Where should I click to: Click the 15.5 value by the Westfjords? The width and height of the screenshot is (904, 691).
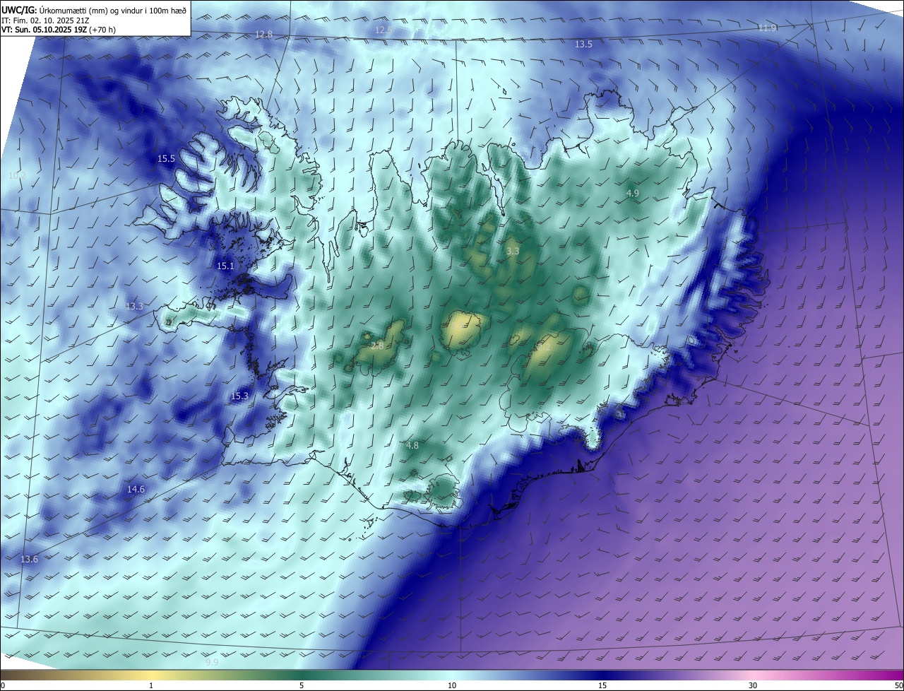(166, 159)
